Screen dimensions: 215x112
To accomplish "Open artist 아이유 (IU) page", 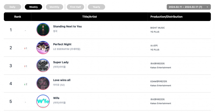I will (x=59, y=85).
